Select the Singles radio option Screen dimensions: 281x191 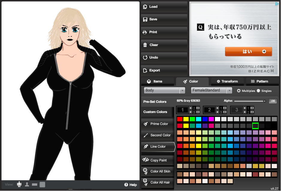tap(259, 91)
